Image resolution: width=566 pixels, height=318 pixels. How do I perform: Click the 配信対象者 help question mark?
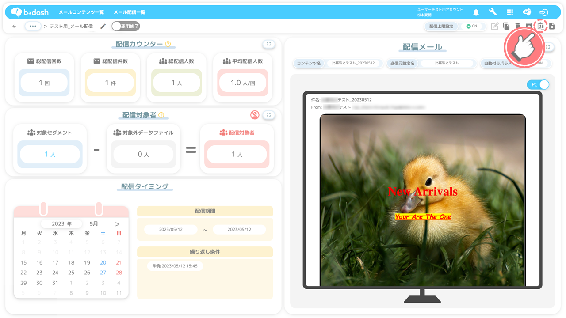161,115
